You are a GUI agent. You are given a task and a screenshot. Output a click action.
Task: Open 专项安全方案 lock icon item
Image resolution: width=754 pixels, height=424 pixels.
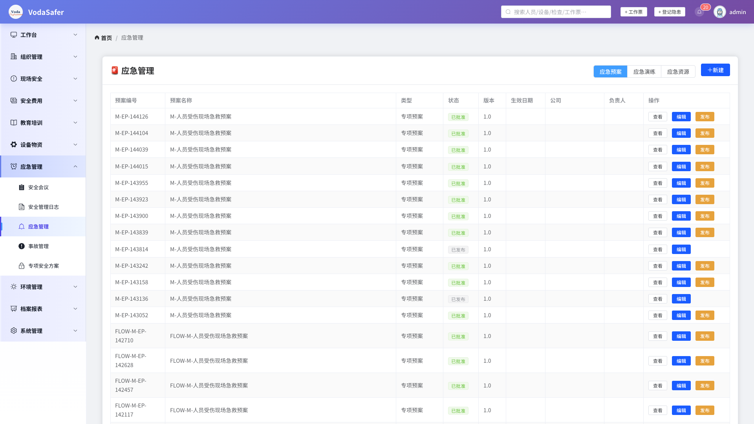[43, 266]
